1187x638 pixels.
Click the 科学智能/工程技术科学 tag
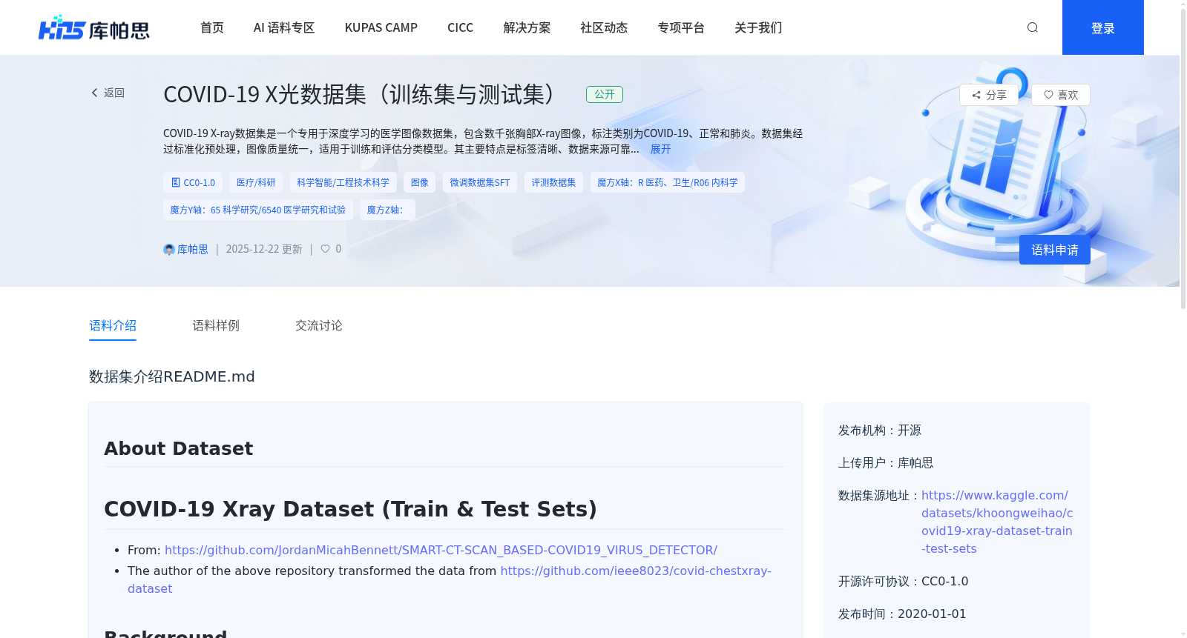(343, 182)
